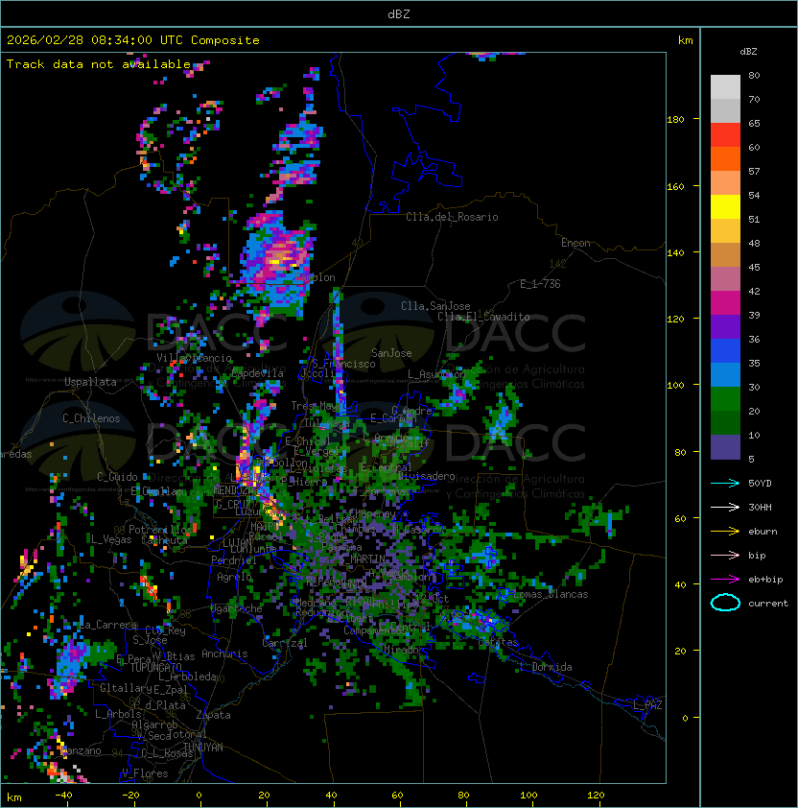Click the 'Ugarteche' map label
798x808 pixels.
(237, 608)
